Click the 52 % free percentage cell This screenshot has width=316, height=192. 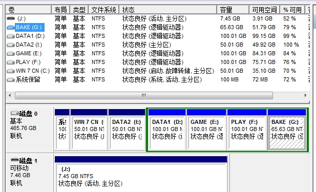[289, 18]
